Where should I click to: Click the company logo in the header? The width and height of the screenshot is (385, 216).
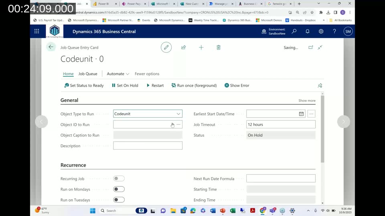tap(55, 31)
